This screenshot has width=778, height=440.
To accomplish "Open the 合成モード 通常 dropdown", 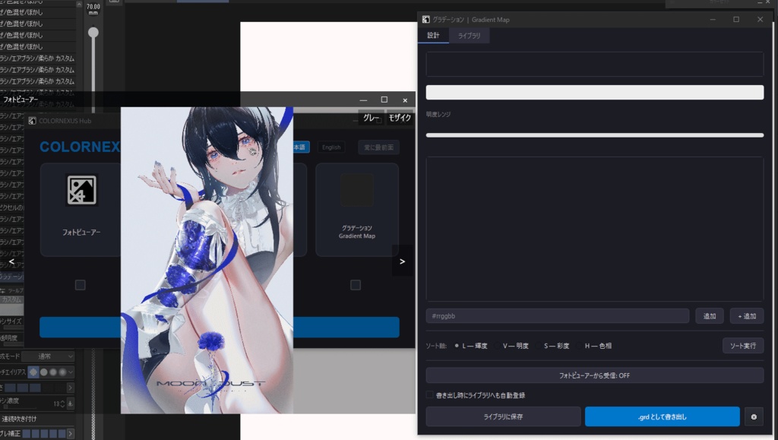I will 48,356.
